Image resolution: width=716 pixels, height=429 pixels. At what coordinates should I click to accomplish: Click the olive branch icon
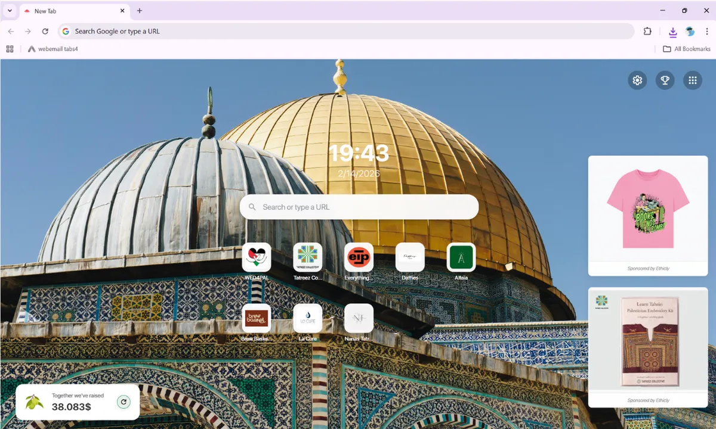[x=35, y=402]
